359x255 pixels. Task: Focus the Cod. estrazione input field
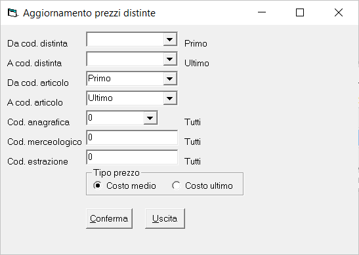tap(132, 157)
